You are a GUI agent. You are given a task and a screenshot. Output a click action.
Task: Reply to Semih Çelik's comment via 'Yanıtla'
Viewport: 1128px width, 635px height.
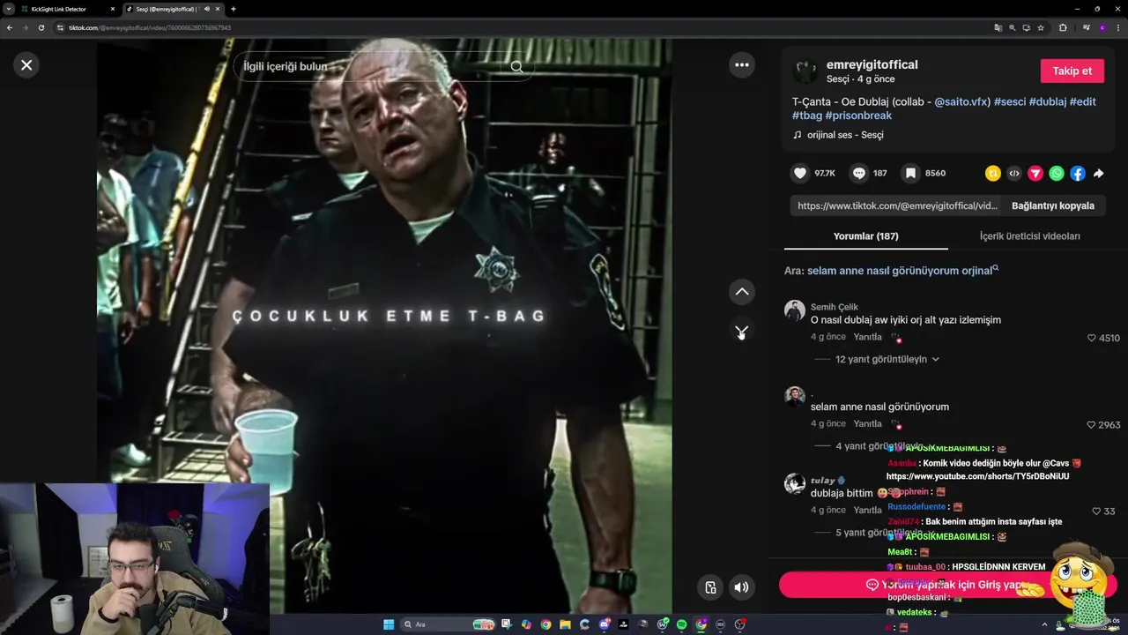(867, 337)
